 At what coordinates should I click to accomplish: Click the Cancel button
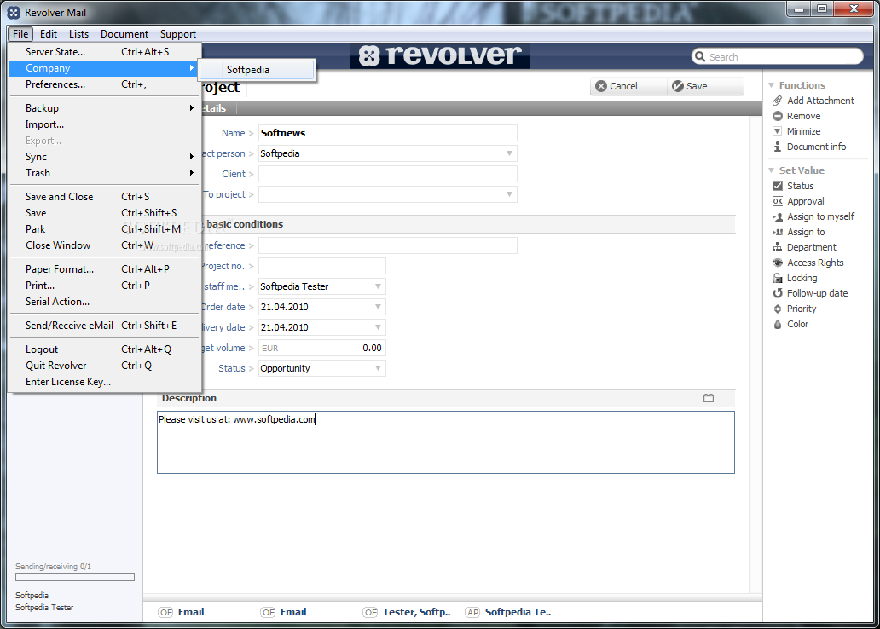[628, 86]
